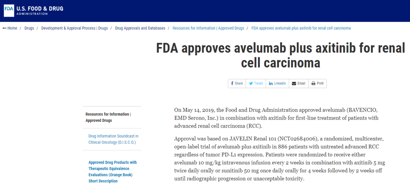Open the U.S. Food & Drug Administration header text
This screenshot has height=186, width=410.
40,11
